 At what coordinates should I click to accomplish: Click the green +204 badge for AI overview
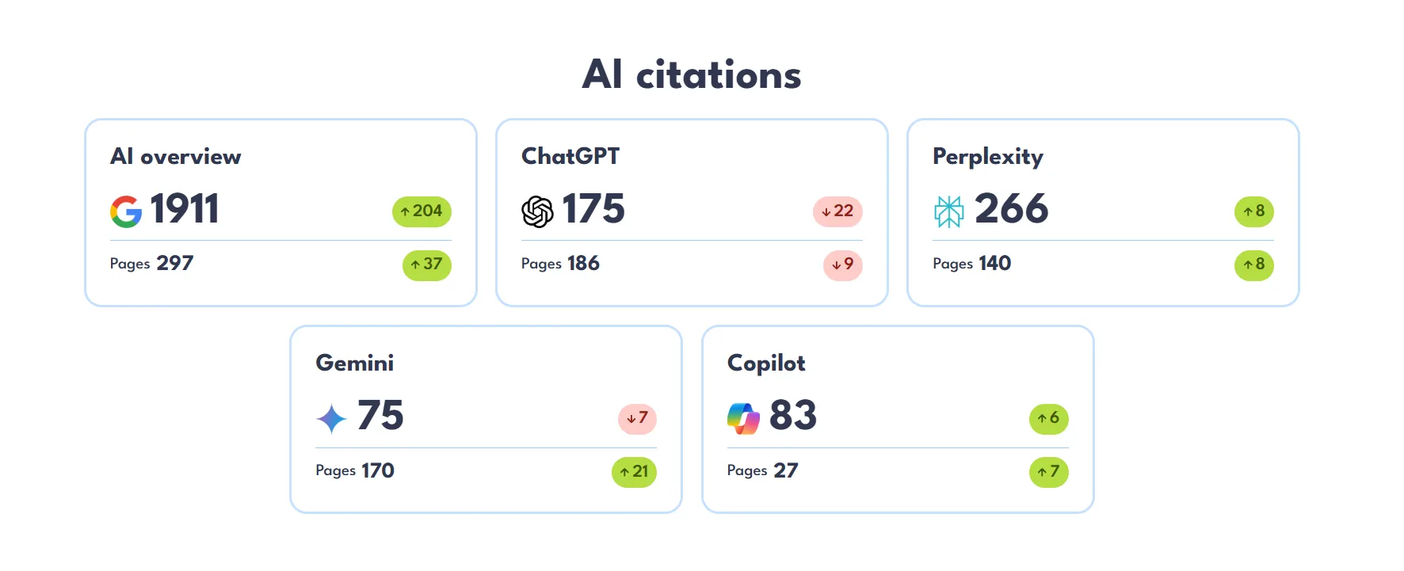(421, 211)
